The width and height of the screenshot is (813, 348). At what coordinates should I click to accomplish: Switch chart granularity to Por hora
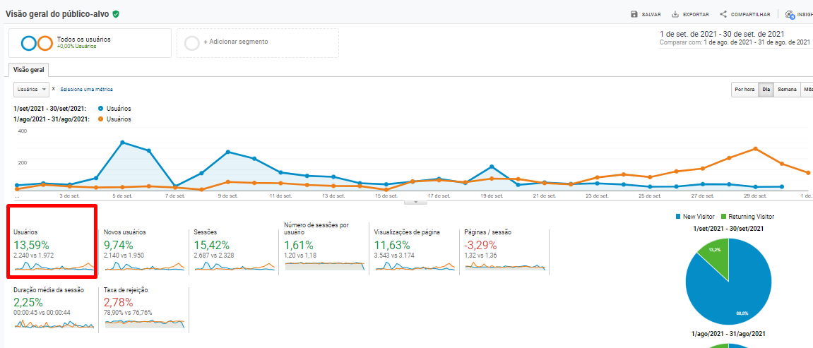click(744, 90)
